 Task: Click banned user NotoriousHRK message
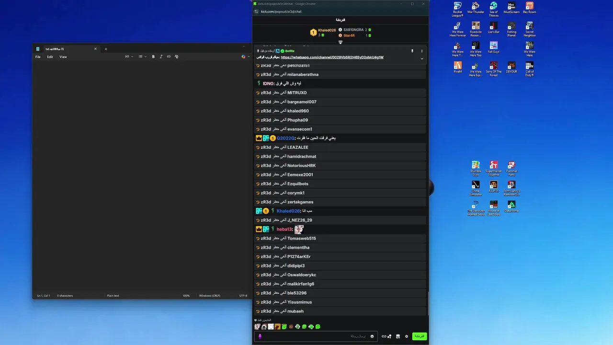tap(341, 165)
